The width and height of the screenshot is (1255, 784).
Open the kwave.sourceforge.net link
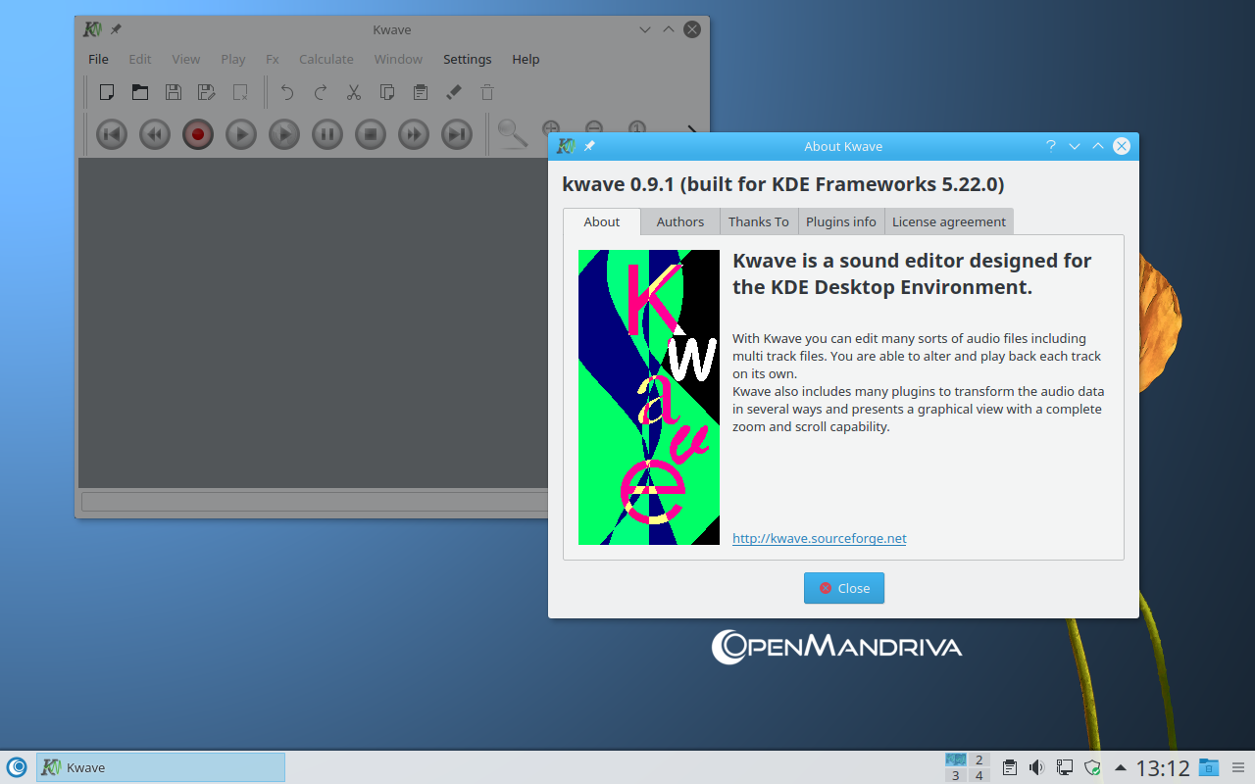[x=819, y=538]
